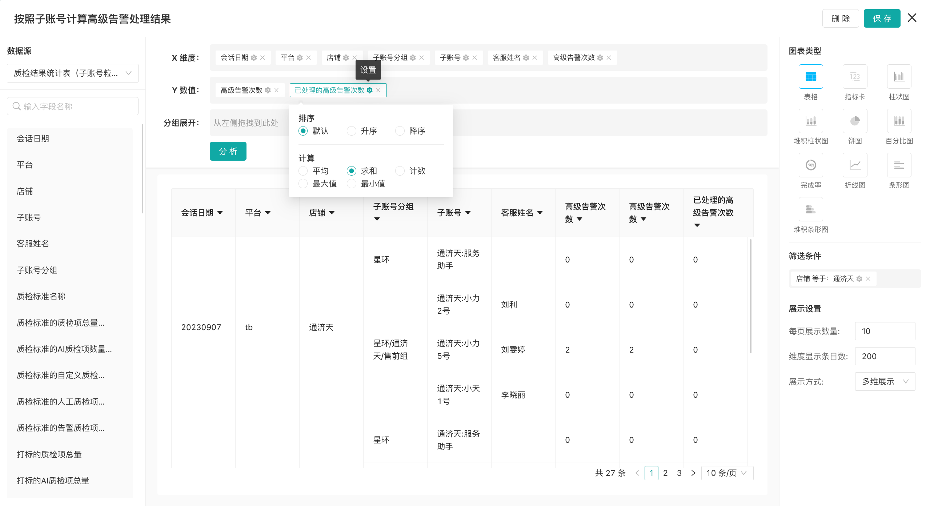Sort by 平台 column header arrow
930x506 pixels.
[x=268, y=213]
